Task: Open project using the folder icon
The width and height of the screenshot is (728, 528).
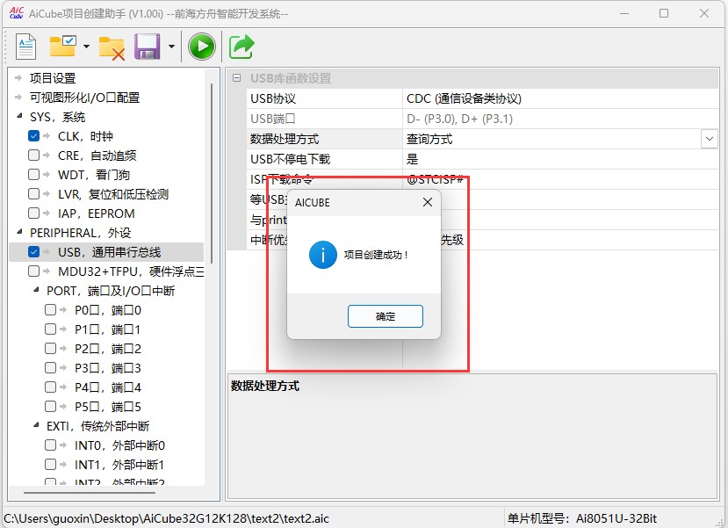Action: 62,46
